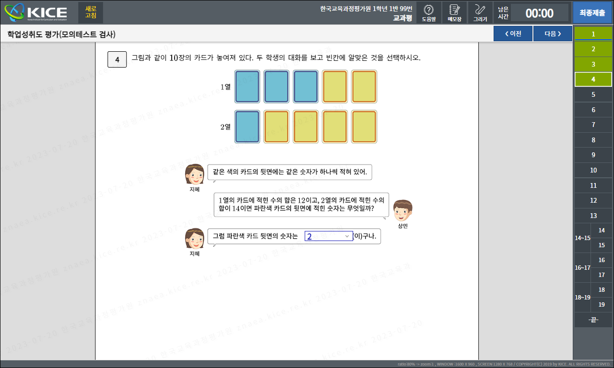Click the 학업성취도 평가(모의테스트 검사) title
The height and width of the screenshot is (368, 614).
click(61, 34)
